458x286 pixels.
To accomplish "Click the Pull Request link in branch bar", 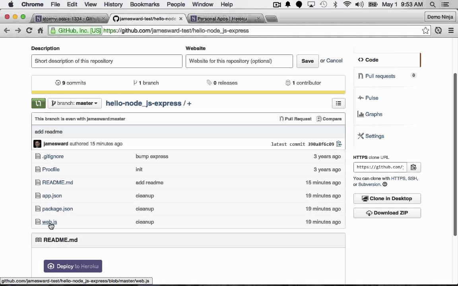I will click(x=295, y=119).
